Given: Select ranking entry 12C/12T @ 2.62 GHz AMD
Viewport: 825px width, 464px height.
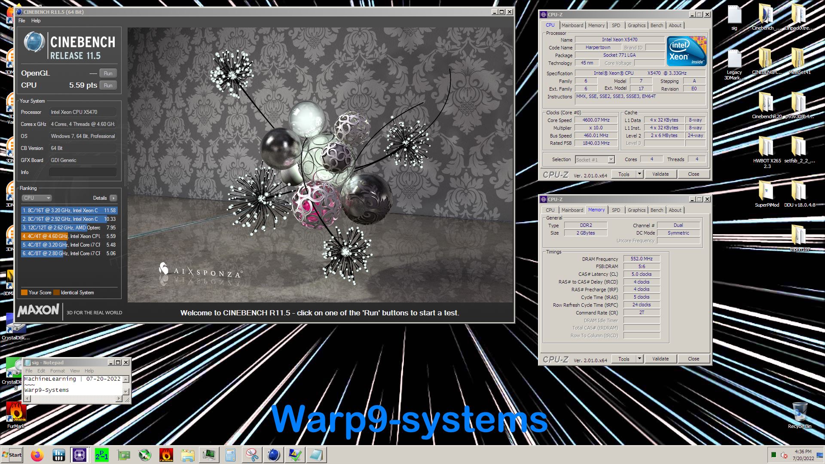Looking at the screenshot, I should click(x=69, y=228).
